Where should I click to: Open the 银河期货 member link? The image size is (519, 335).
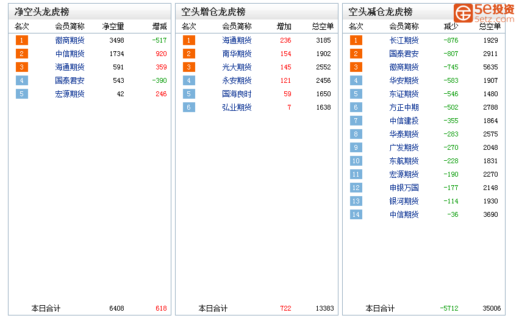coord(404,201)
